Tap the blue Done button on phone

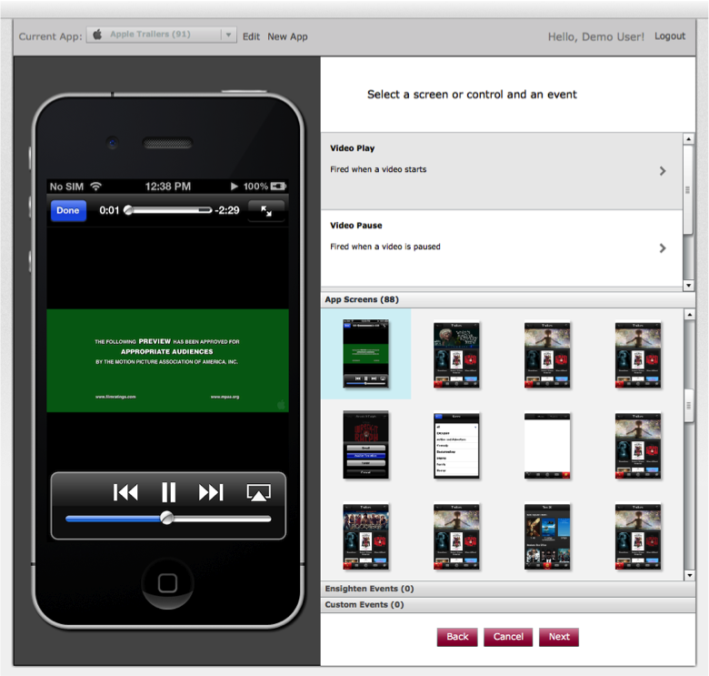click(x=68, y=210)
